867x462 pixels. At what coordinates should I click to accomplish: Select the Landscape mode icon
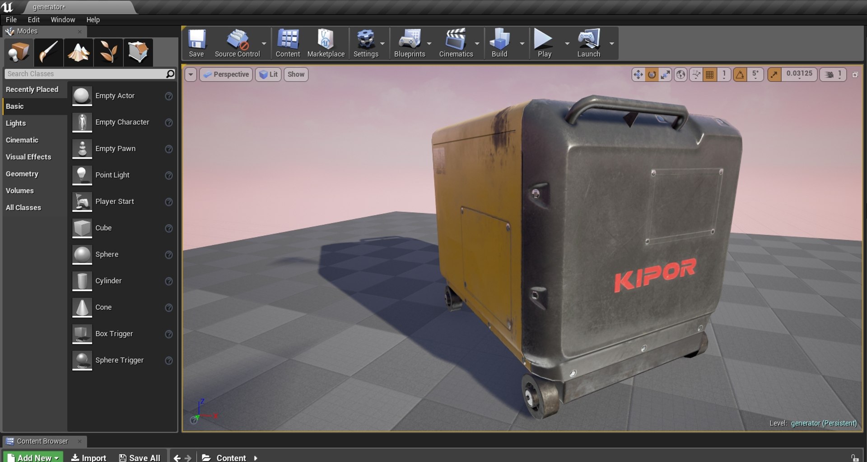tap(78, 52)
